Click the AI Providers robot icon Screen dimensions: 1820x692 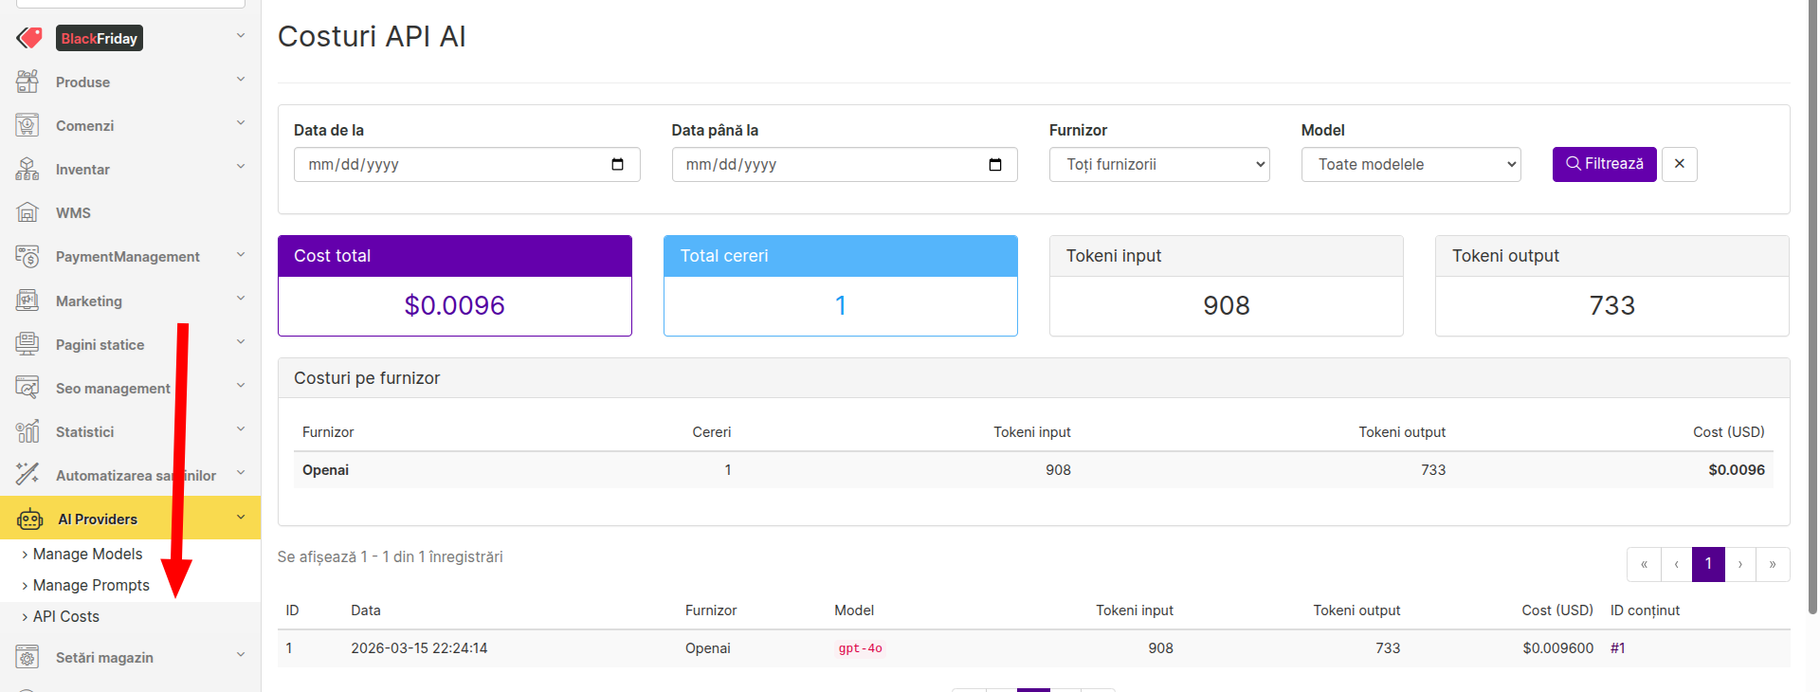point(29,519)
